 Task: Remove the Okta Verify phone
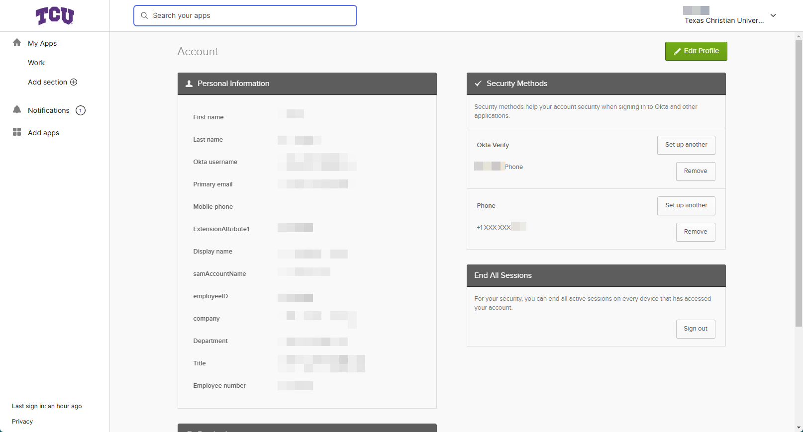tap(695, 171)
